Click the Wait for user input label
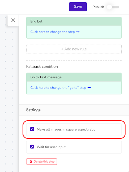129x172 pixels. 51,147
